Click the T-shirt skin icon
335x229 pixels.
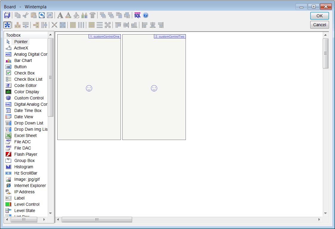pos(92,15)
